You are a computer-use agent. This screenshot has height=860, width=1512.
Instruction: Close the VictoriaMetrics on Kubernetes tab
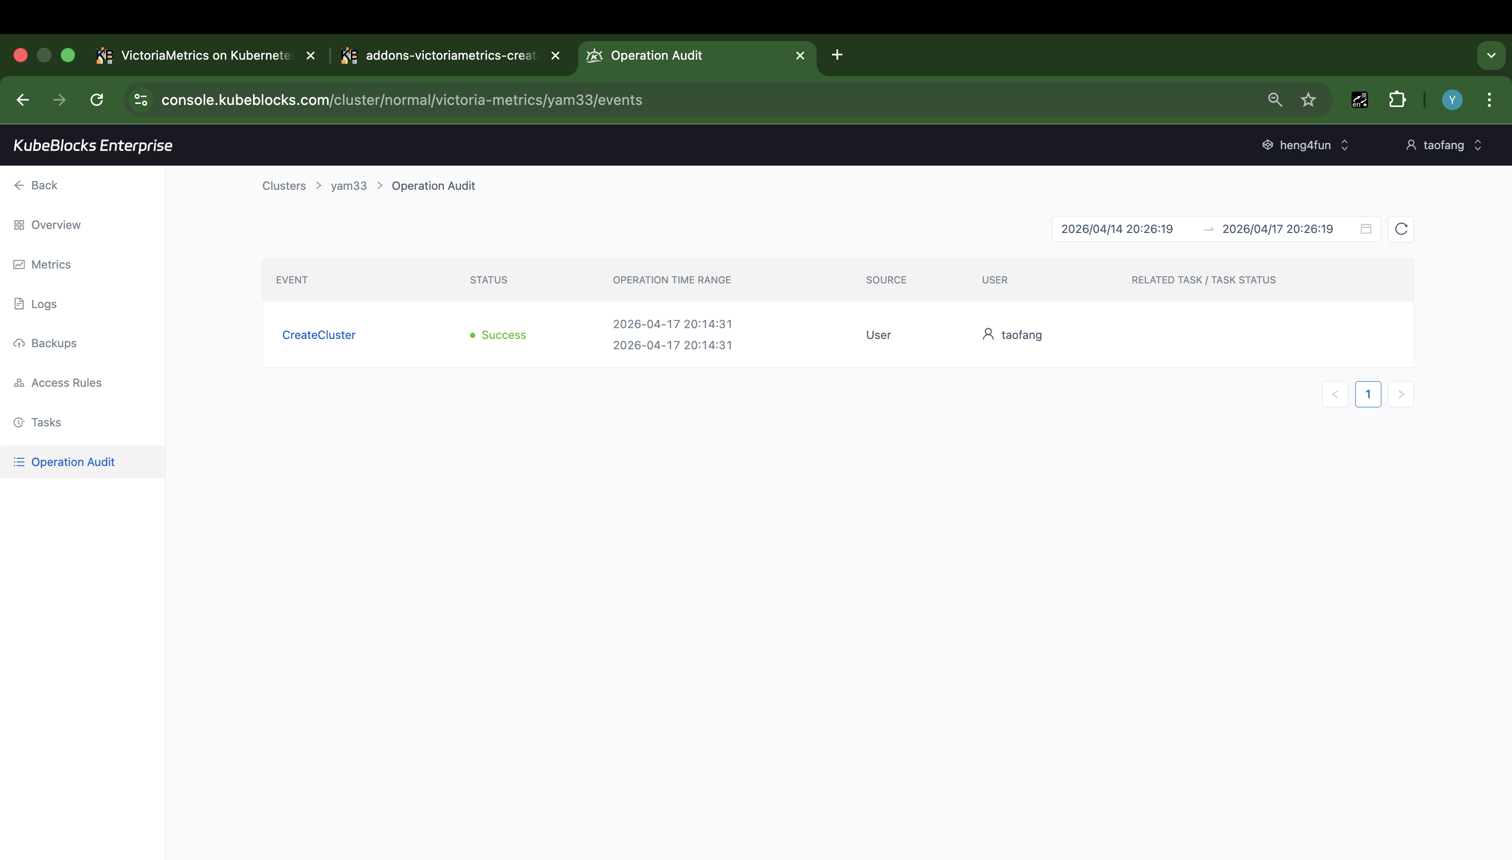(x=311, y=56)
